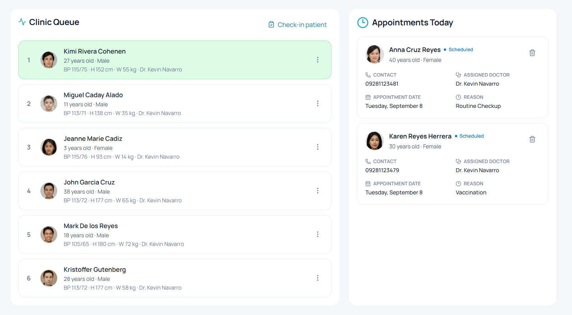
Task: Open options menu for Miguel Caday Alado
Action: point(318,104)
